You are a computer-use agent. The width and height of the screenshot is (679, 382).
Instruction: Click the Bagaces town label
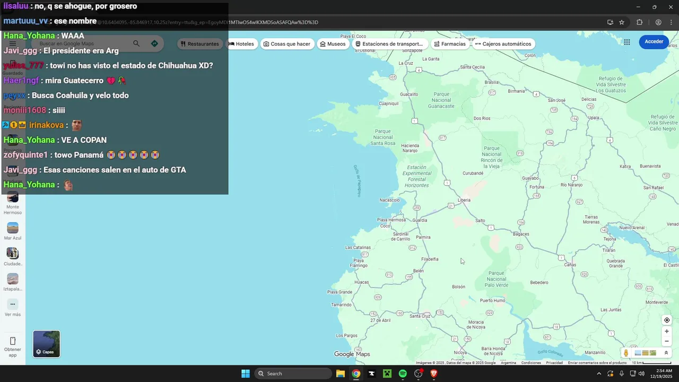tap(521, 234)
